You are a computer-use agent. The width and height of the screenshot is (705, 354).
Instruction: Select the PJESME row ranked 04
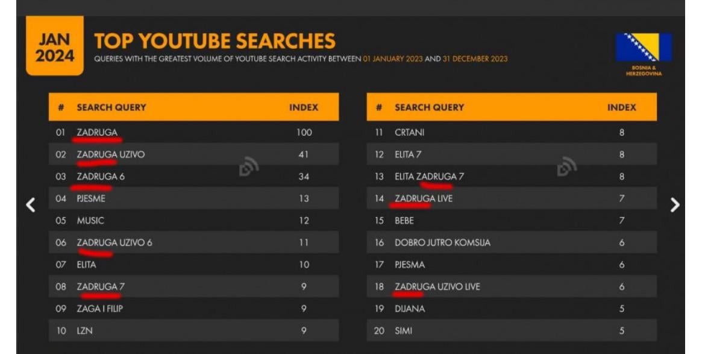194,198
